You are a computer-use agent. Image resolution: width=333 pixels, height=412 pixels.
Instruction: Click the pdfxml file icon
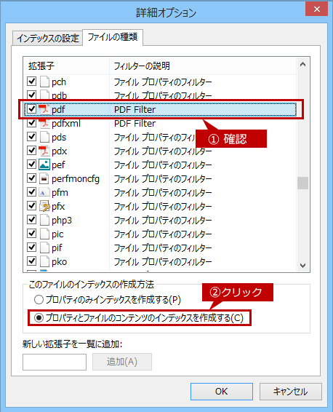coord(44,123)
